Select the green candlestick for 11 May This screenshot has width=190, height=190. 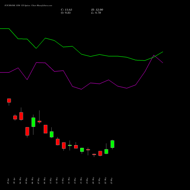tap(52, 134)
